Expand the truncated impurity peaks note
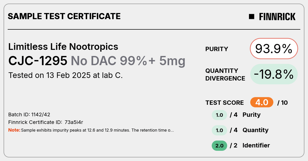 (x=98, y=130)
